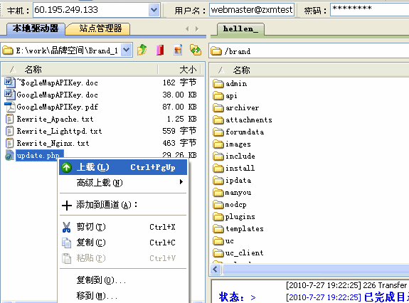Click the up-folder icon in local toolbar
This screenshot has height=303, width=409.
coord(142,50)
